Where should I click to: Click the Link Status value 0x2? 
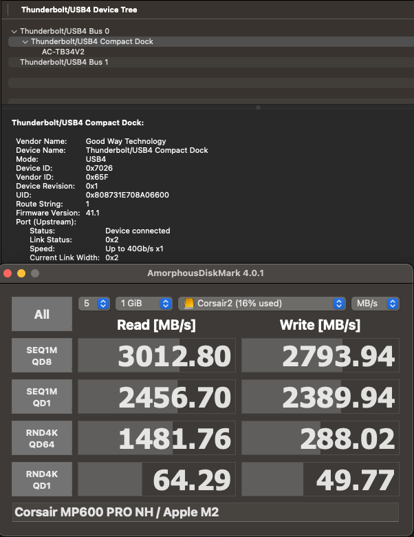(x=112, y=240)
